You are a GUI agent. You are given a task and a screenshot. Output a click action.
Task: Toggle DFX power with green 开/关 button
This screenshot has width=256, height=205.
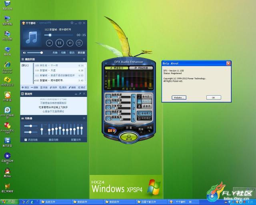click(x=129, y=137)
